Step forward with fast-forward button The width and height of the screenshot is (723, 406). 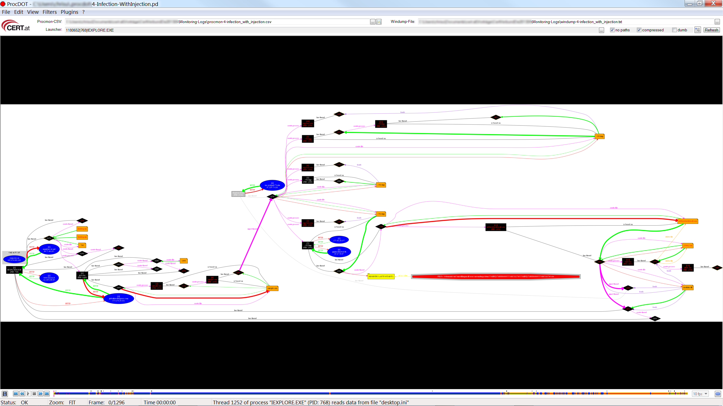pyautogui.click(x=41, y=394)
